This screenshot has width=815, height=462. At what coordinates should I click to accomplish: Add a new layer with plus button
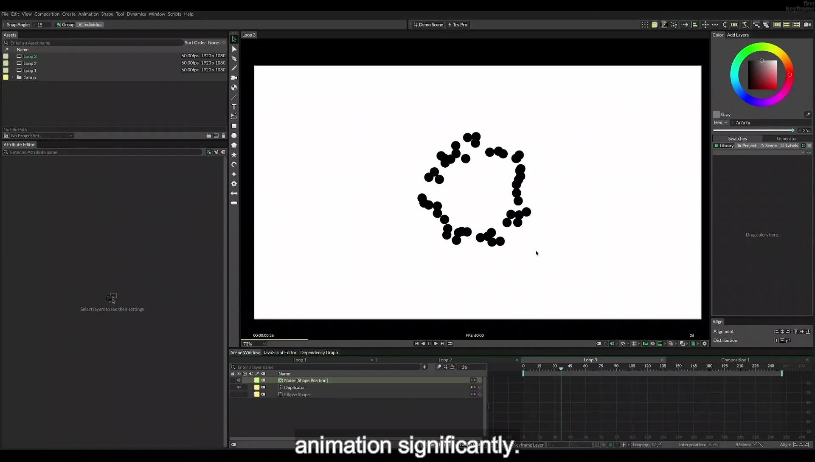(x=424, y=367)
